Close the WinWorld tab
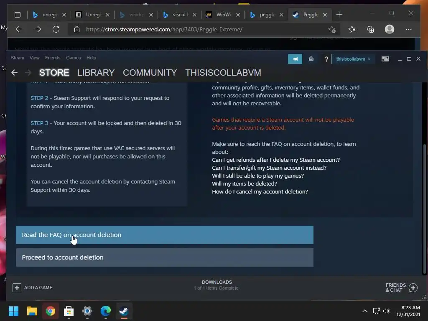 (x=238, y=15)
